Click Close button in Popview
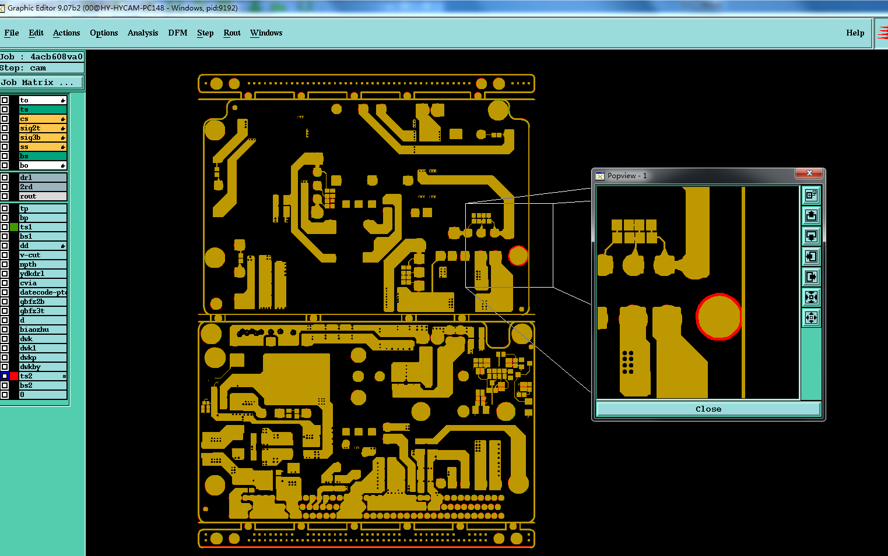The width and height of the screenshot is (888, 556). (x=708, y=409)
